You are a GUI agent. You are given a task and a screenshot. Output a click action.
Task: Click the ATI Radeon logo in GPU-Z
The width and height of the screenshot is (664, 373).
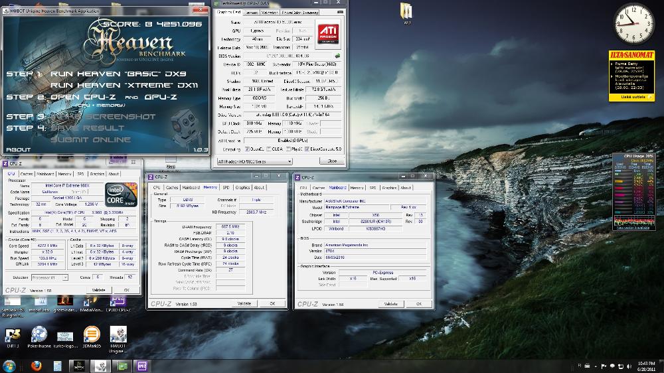click(328, 34)
